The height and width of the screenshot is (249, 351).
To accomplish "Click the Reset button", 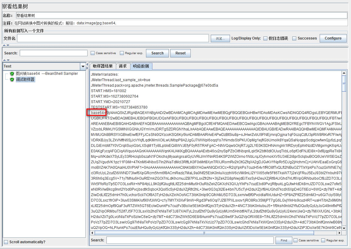I will point(180,53).
